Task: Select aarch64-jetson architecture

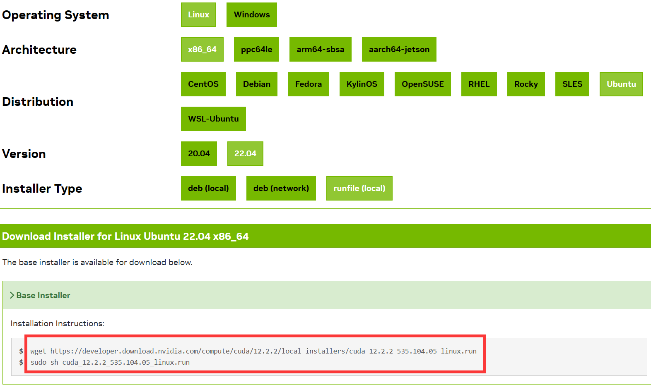Action: tap(399, 49)
